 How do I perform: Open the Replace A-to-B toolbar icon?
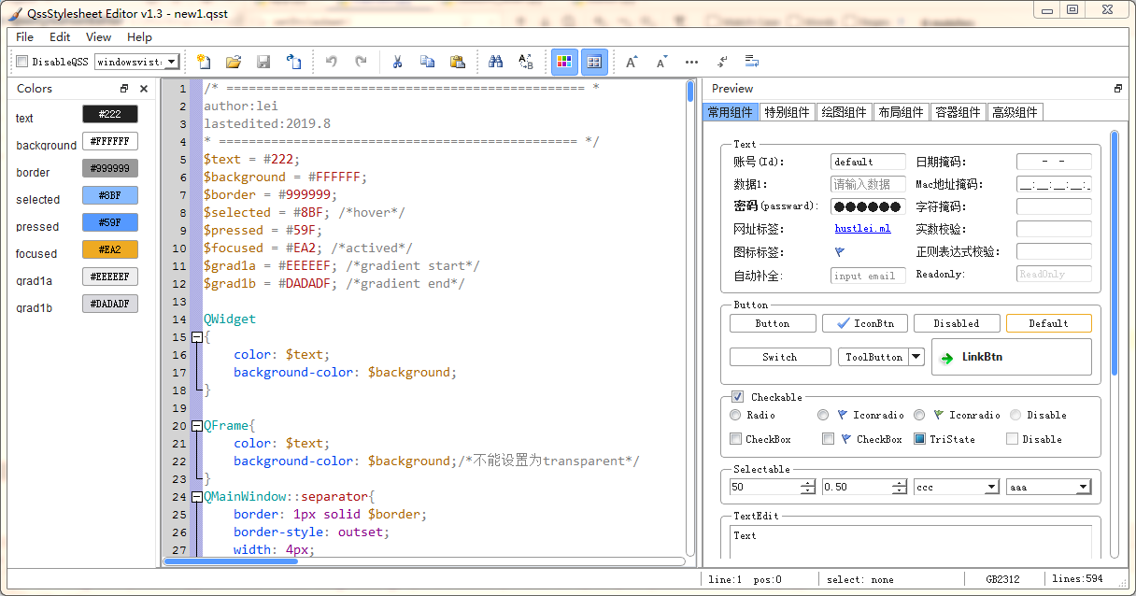pos(526,62)
